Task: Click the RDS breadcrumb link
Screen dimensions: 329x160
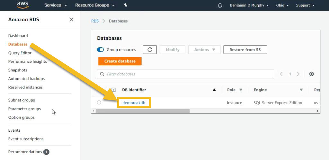Action: [x=95, y=21]
